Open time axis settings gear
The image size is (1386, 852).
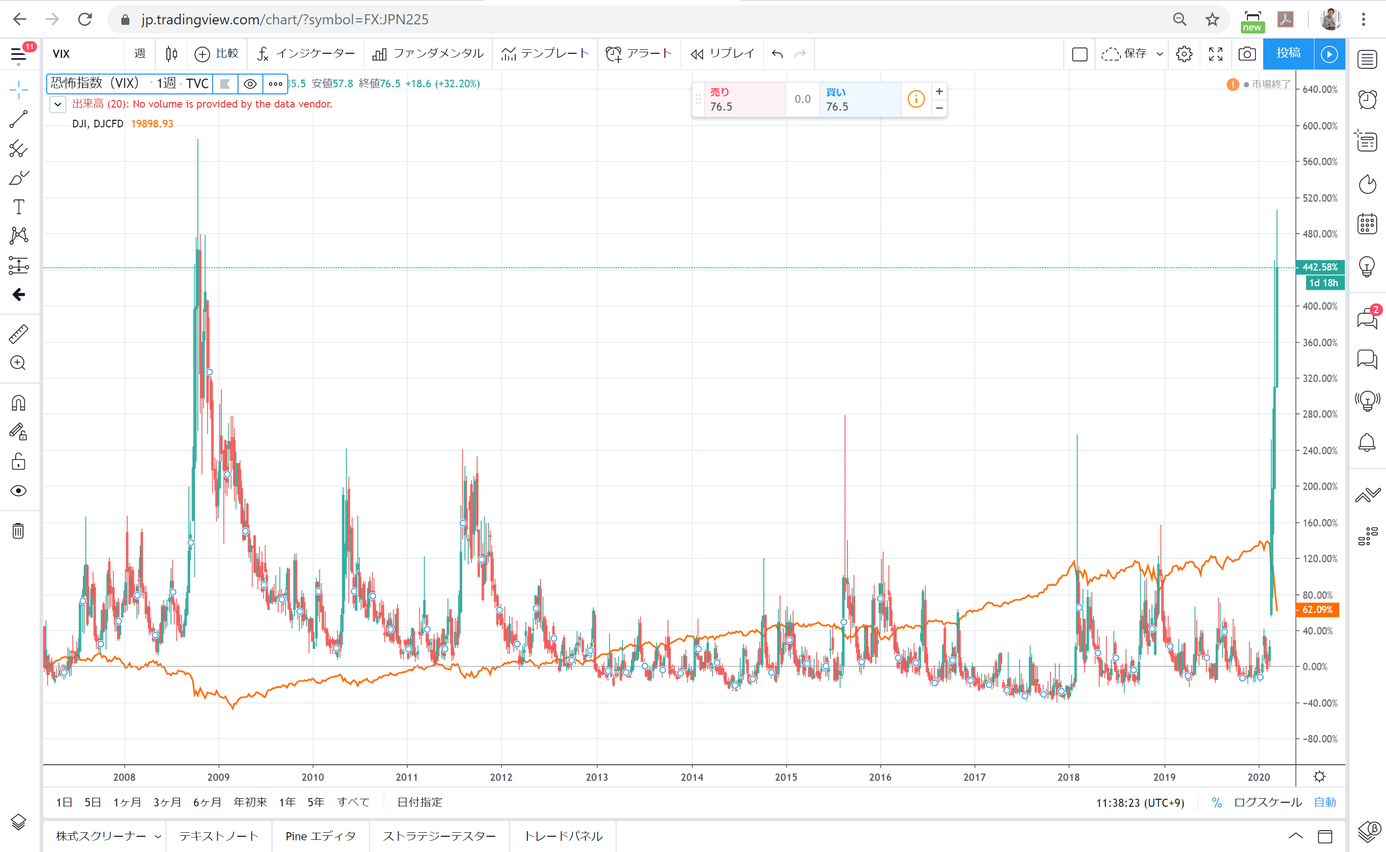pos(1320,777)
